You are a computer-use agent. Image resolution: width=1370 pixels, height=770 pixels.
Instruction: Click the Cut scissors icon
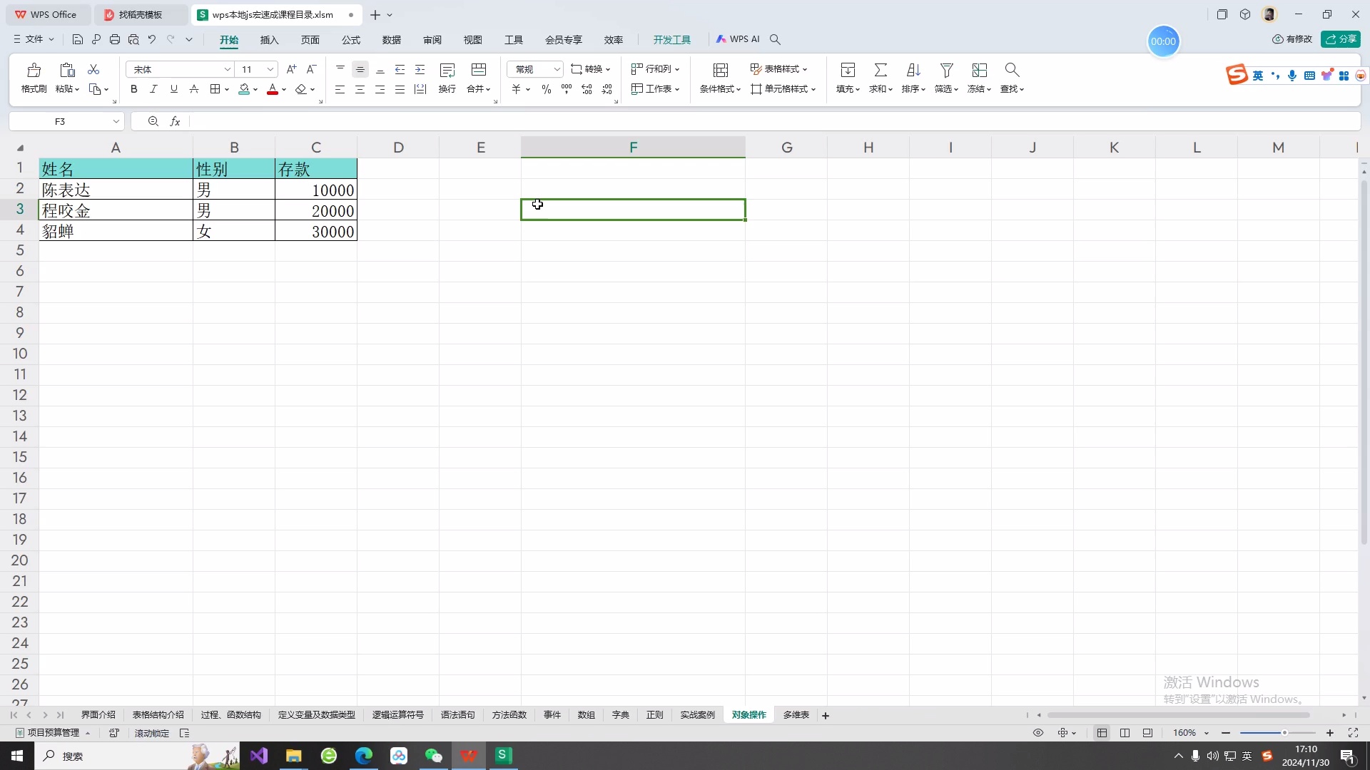(93, 69)
